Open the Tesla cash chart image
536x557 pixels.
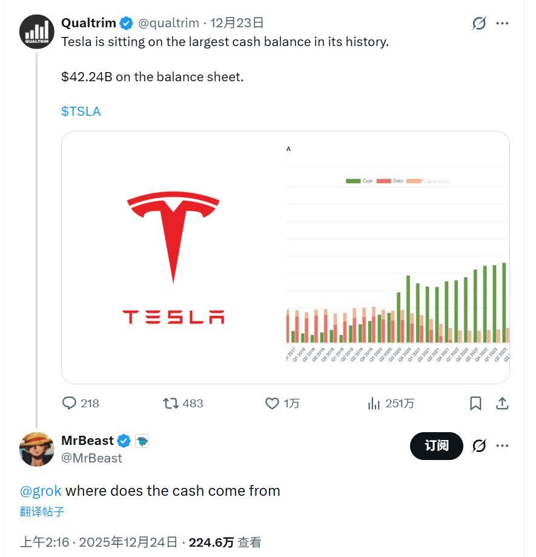point(285,258)
